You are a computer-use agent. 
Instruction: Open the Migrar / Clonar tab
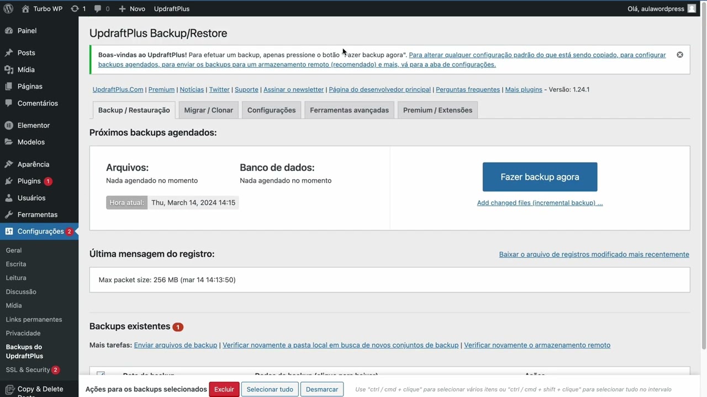(x=209, y=110)
